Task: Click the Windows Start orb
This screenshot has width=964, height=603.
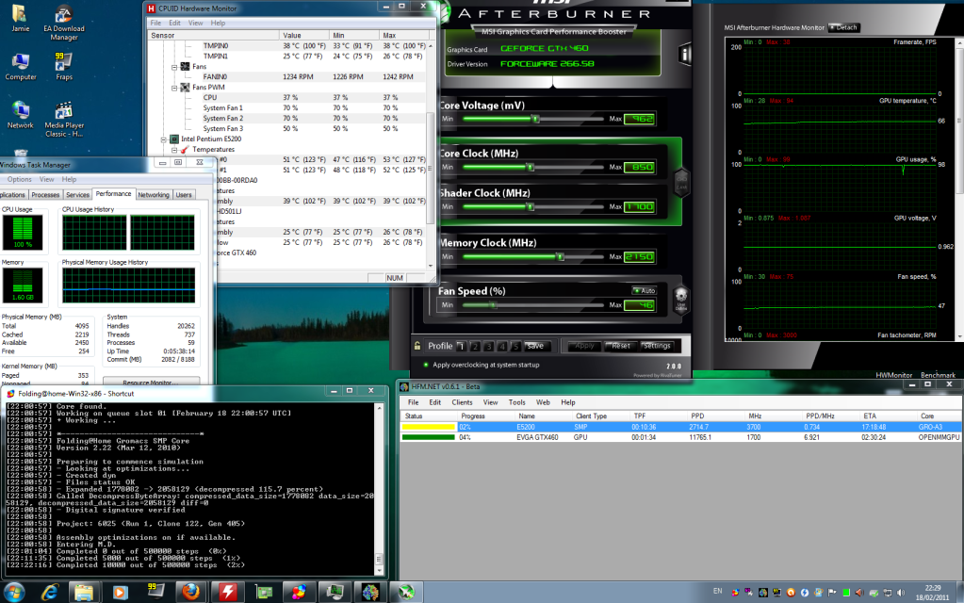Action: [x=14, y=592]
